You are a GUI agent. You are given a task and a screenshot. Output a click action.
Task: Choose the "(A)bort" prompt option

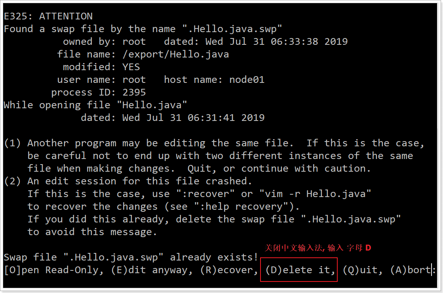(411, 270)
